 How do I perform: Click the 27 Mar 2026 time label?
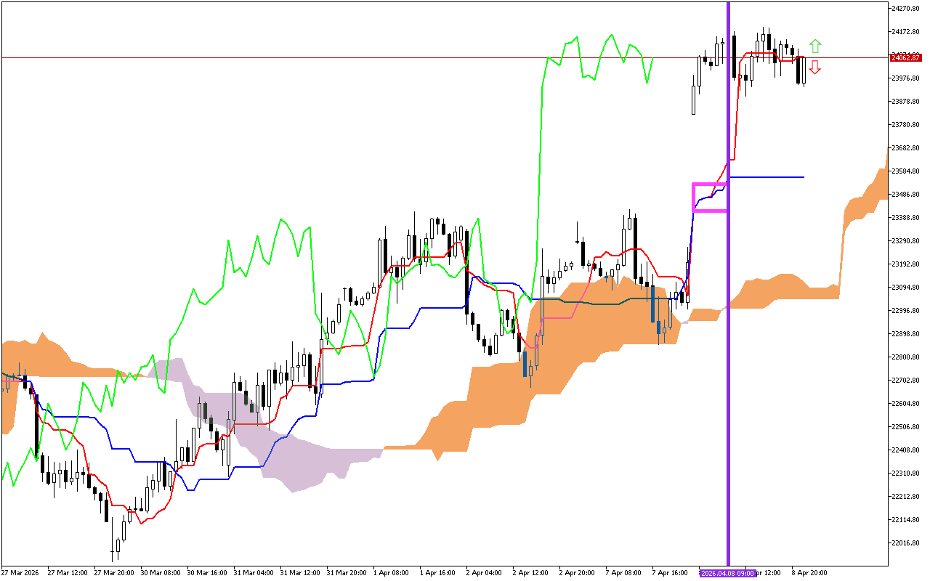pyautogui.click(x=20, y=573)
